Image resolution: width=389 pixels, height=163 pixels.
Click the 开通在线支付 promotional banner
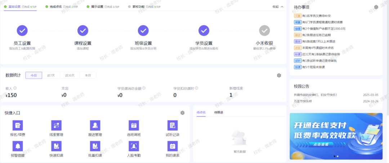[x=336, y=136]
